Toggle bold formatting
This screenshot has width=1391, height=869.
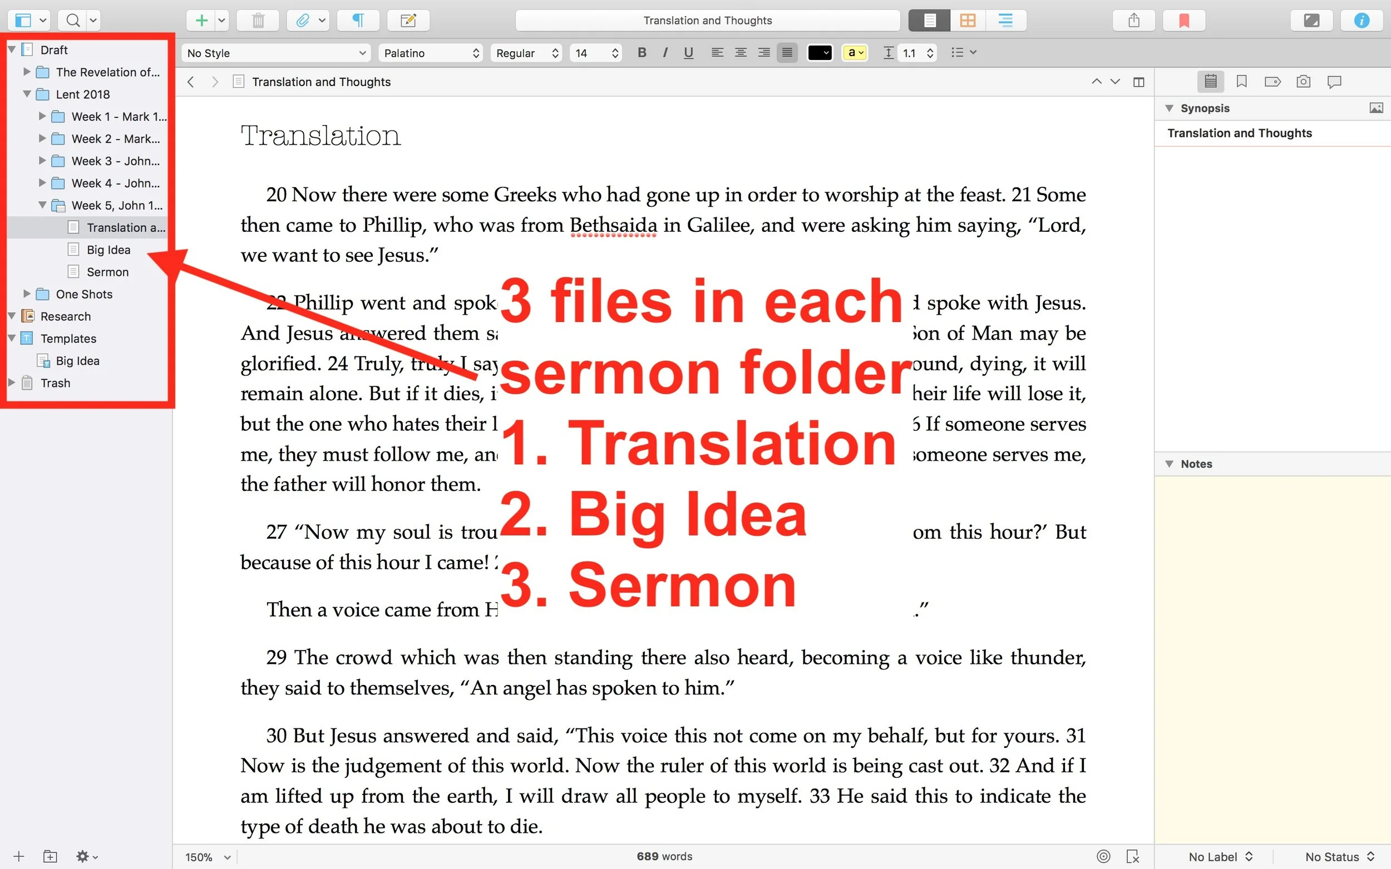[642, 53]
